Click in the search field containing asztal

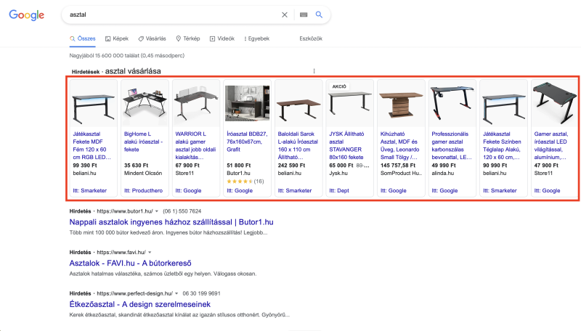point(167,15)
